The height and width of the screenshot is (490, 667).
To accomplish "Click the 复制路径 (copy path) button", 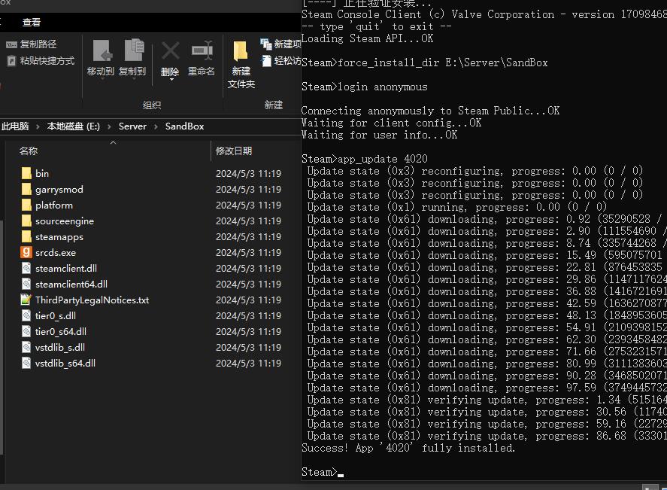I will pyautogui.click(x=32, y=44).
